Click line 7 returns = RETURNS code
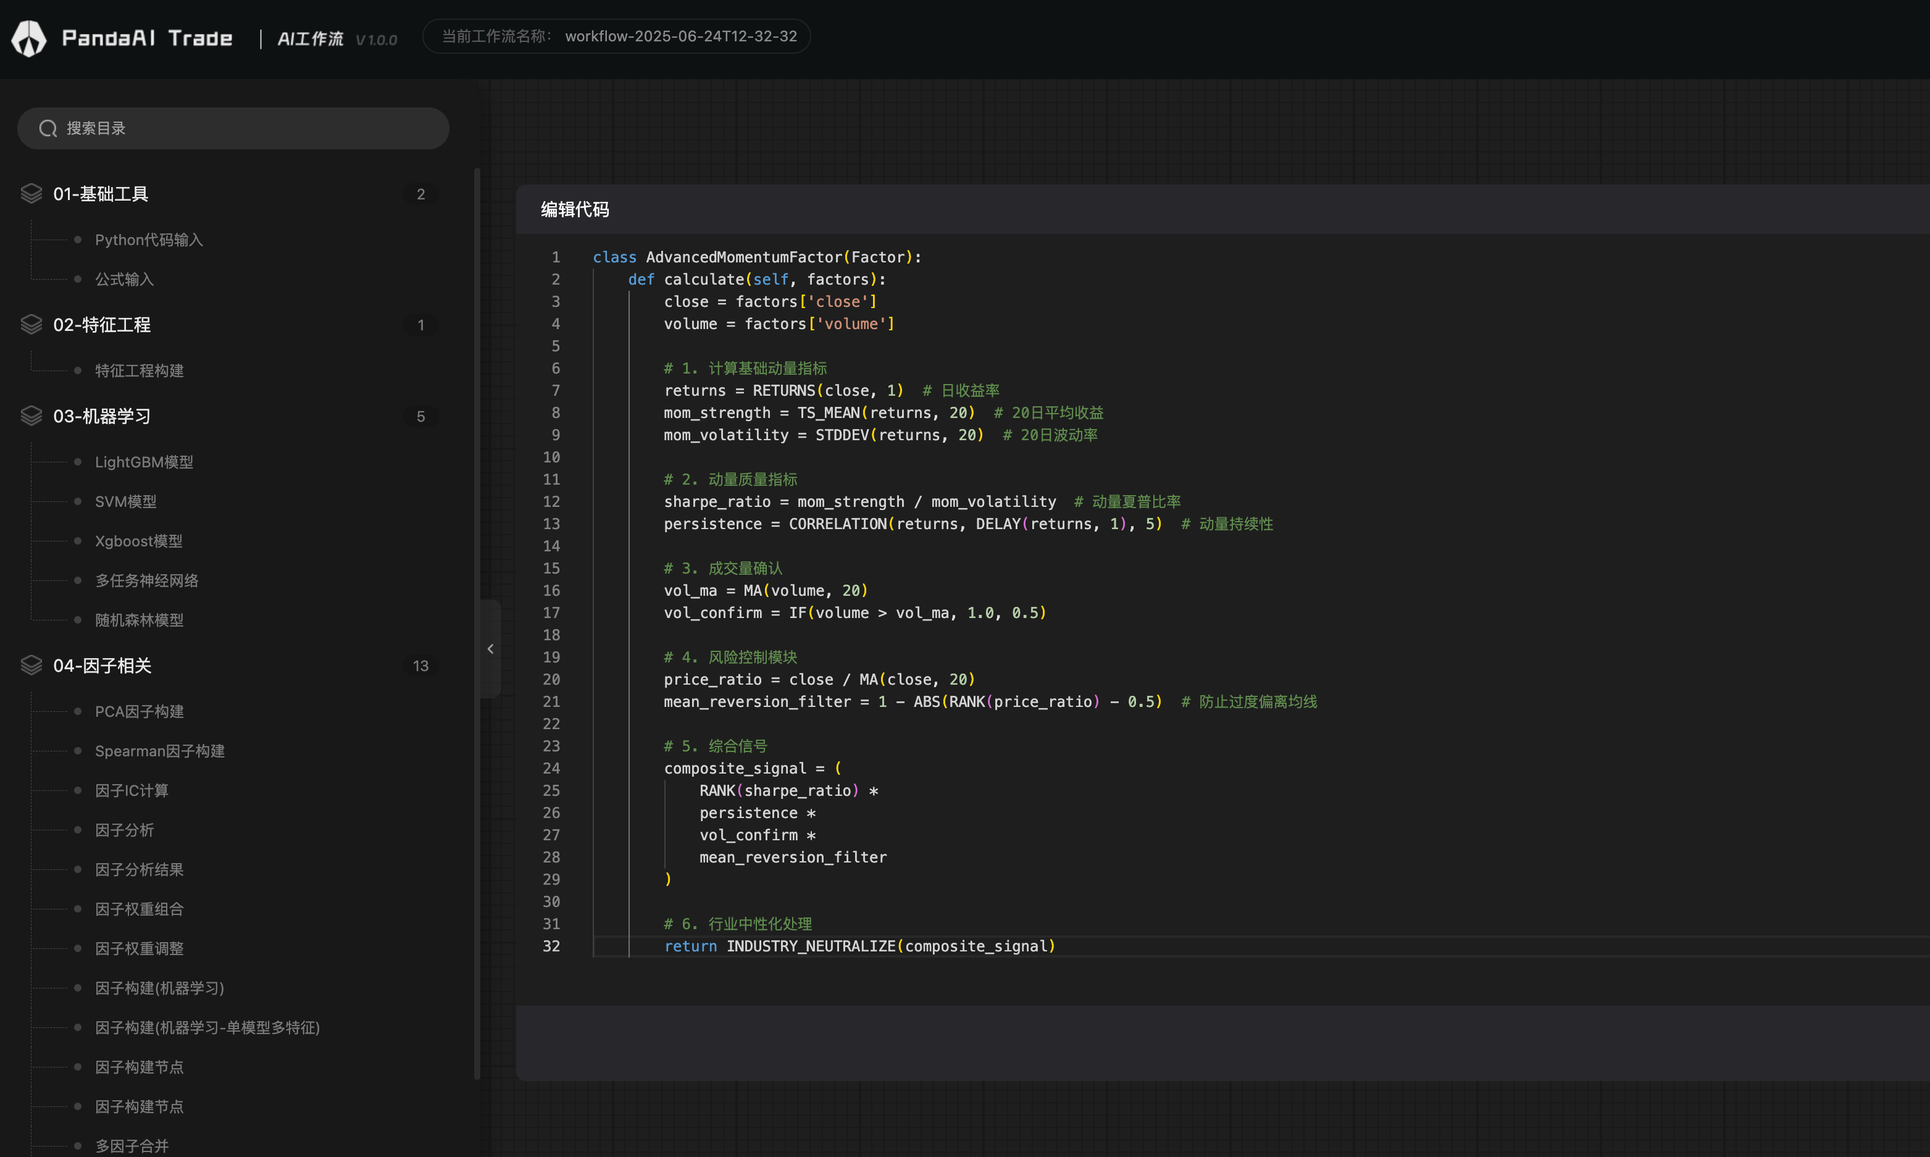 [783, 390]
